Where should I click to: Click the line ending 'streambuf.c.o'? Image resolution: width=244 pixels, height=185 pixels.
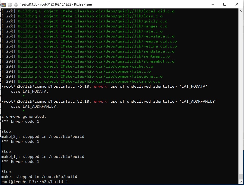coord(88,61)
